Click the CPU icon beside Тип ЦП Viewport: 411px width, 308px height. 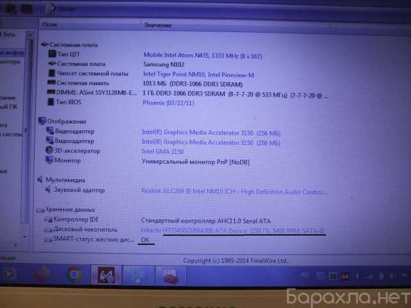click(52, 54)
